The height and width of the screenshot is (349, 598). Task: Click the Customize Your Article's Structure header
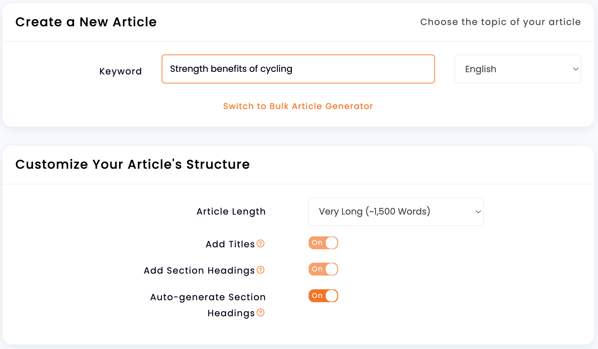pyautogui.click(x=133, y=164)
